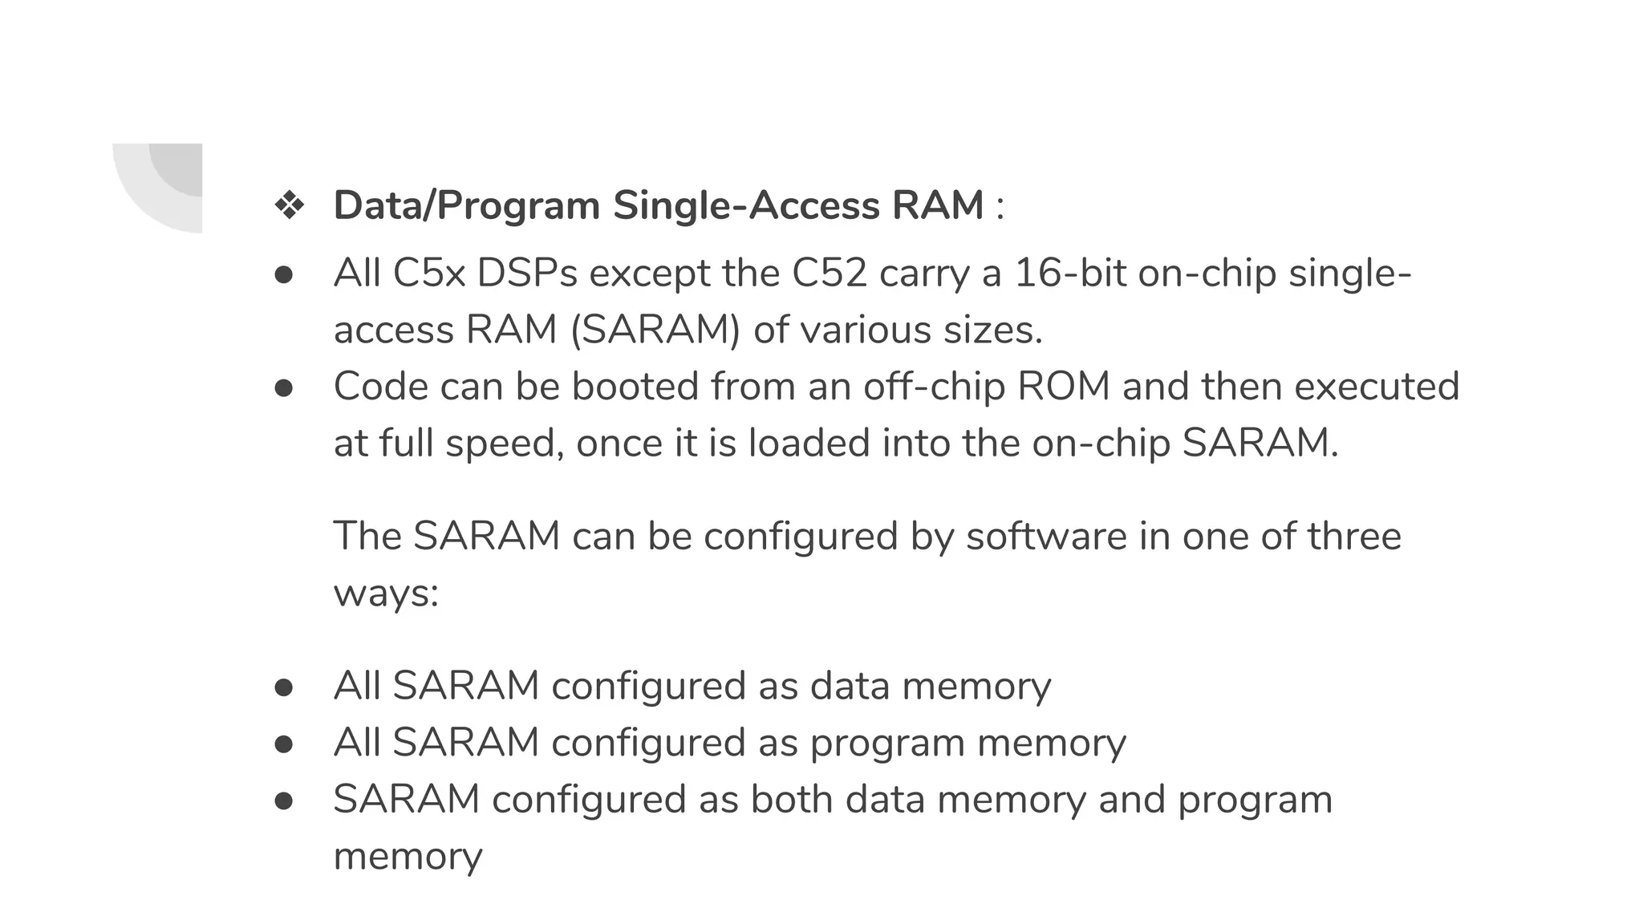This screenshot has width=1643, height=924.
Task: Click the heading "Data/Program Single-Access RAM"
Action: 658,205
